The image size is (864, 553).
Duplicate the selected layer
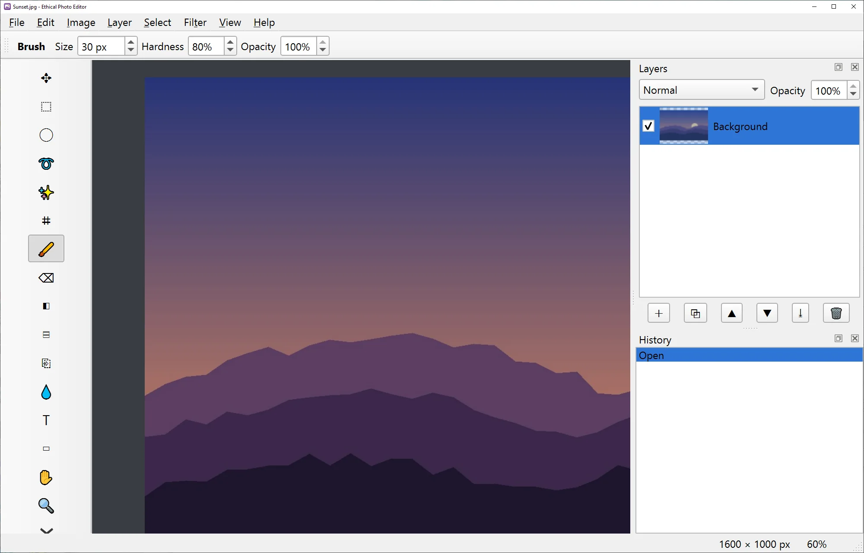pos(695,313)
